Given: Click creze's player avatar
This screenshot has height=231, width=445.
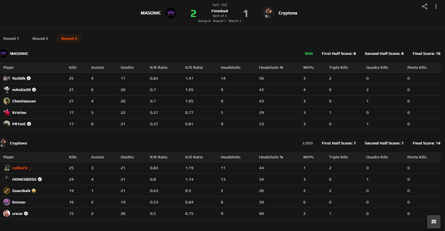Looking at the screenshot, I should point(7,214).
